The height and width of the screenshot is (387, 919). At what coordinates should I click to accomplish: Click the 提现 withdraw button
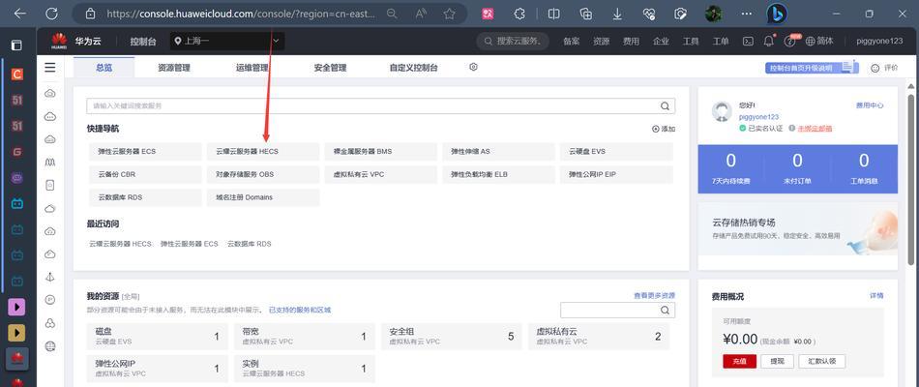777,361
